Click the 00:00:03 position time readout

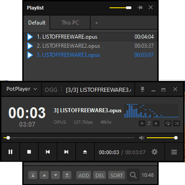(109, 152)
